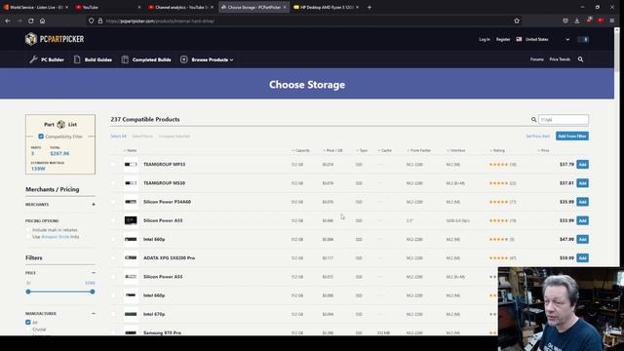Click the Add From Filter button
This screenshot has height=351, width=624.
(x=572, y=136)
